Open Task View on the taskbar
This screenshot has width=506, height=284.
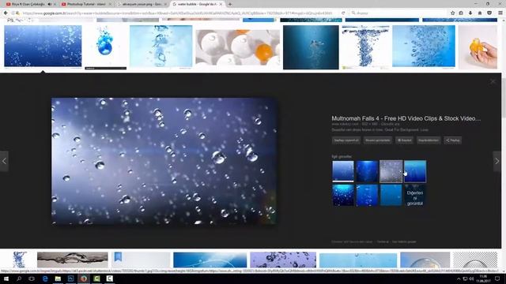pos(32,278)
